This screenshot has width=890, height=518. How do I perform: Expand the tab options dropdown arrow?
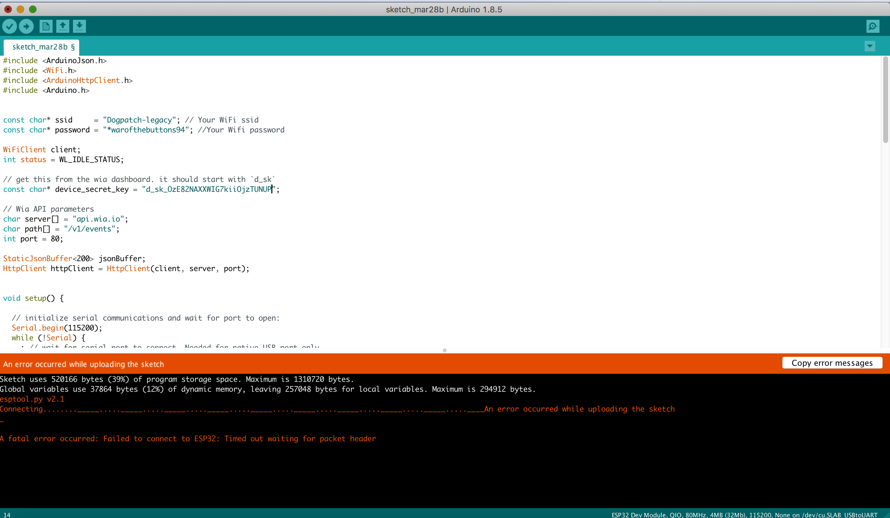tap(870, 46)
